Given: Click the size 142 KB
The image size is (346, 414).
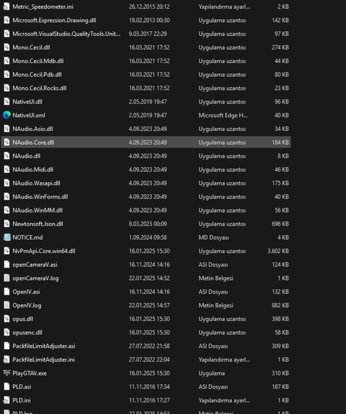Looking at the screenshot, I should (280, 20).
